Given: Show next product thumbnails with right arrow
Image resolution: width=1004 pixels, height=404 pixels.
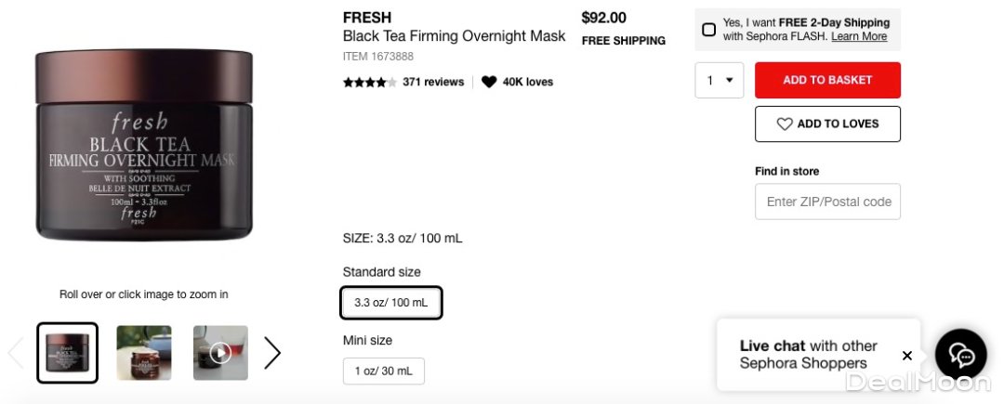Looking at the screenshot, I should (x=271, y=353).
